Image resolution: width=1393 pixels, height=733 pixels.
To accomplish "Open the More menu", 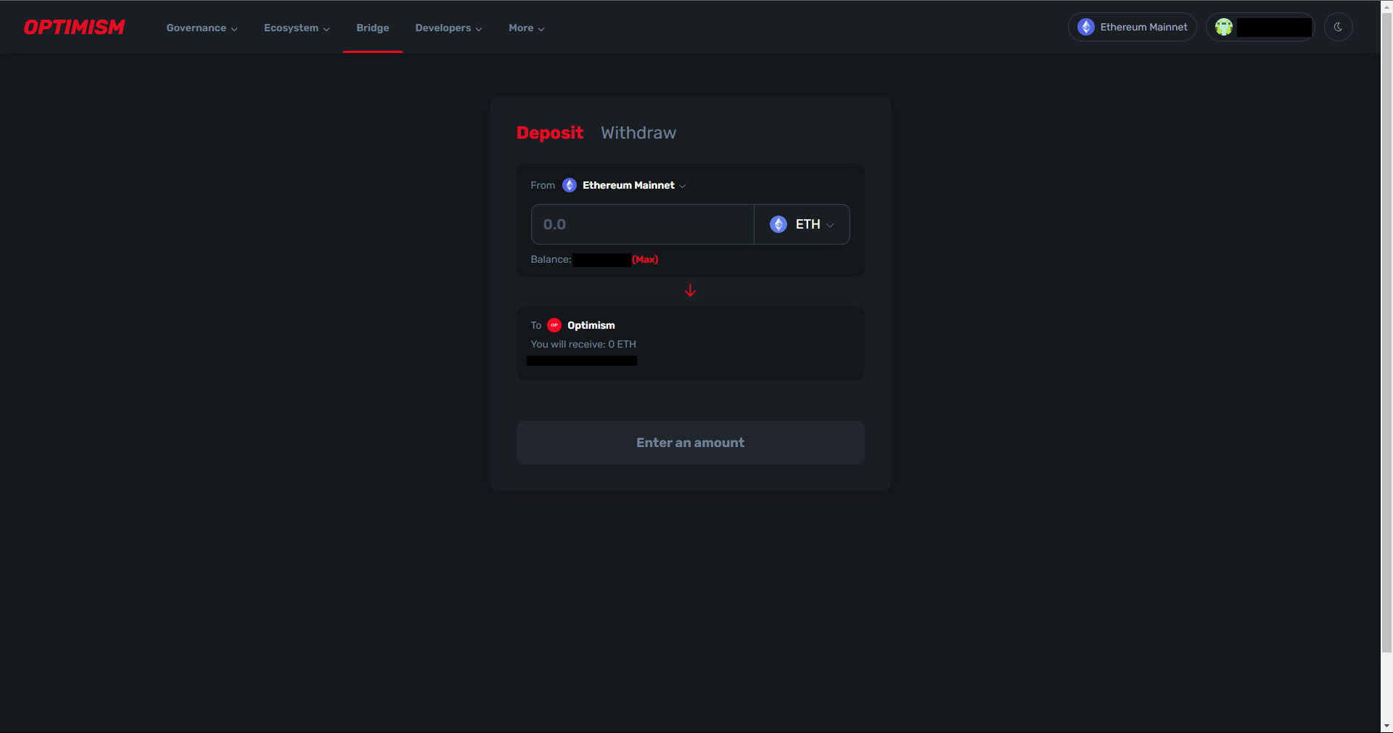I will [x=526, y=28].
